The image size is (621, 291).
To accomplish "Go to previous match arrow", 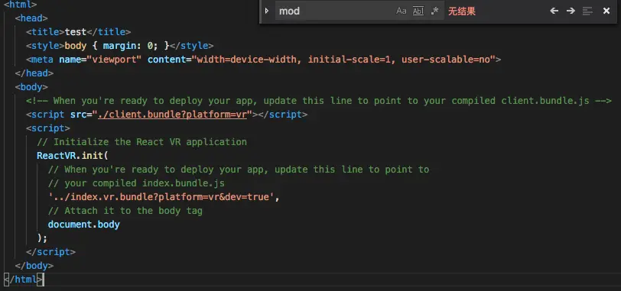I will 554,11.
